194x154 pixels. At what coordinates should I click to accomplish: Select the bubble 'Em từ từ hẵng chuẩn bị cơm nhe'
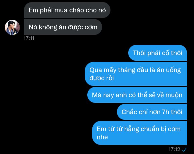click(140, 133)
